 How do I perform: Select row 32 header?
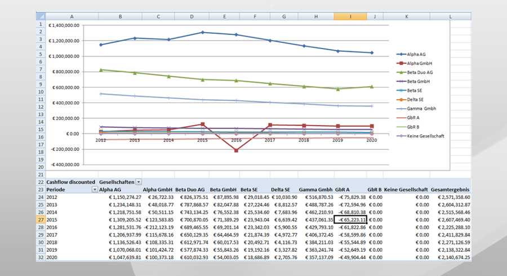pos(41,257)
